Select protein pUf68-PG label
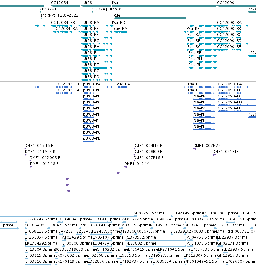 92,102
